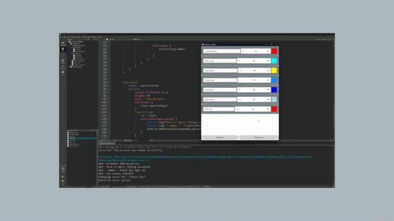Image resolution: width=394 pixels, height=221 pixels.
Task: Click the Jamie Lannister name field
Action: pyautogui.click(x=222, y=51)
